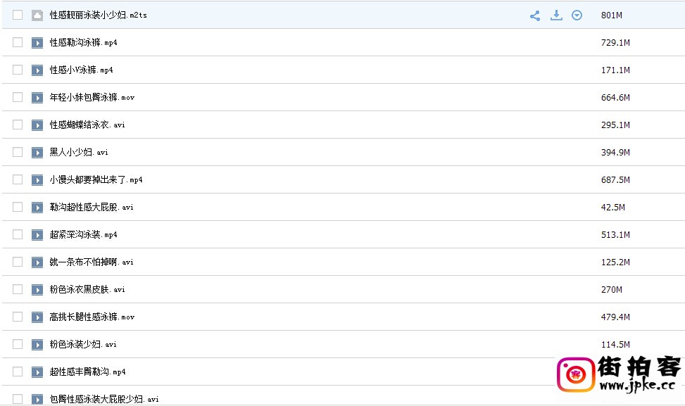Click the share icon on the first file row
Viewport: 685px width, 406px height.
pos(535,15)
